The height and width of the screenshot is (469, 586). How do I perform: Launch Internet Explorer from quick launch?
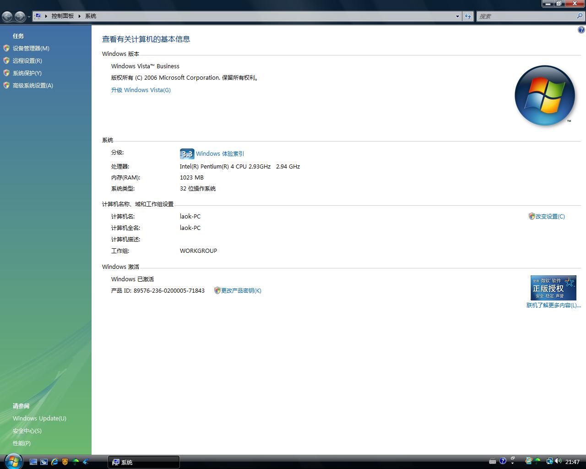click(x=54, y=462)
